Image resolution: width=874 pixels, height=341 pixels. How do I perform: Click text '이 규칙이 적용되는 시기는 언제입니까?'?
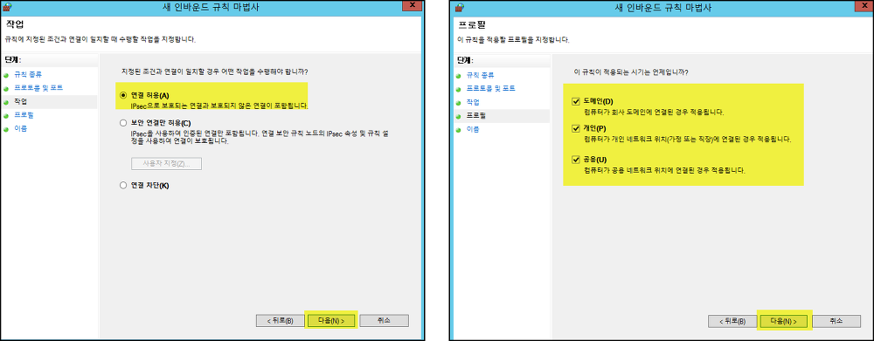tap(630, 73)
